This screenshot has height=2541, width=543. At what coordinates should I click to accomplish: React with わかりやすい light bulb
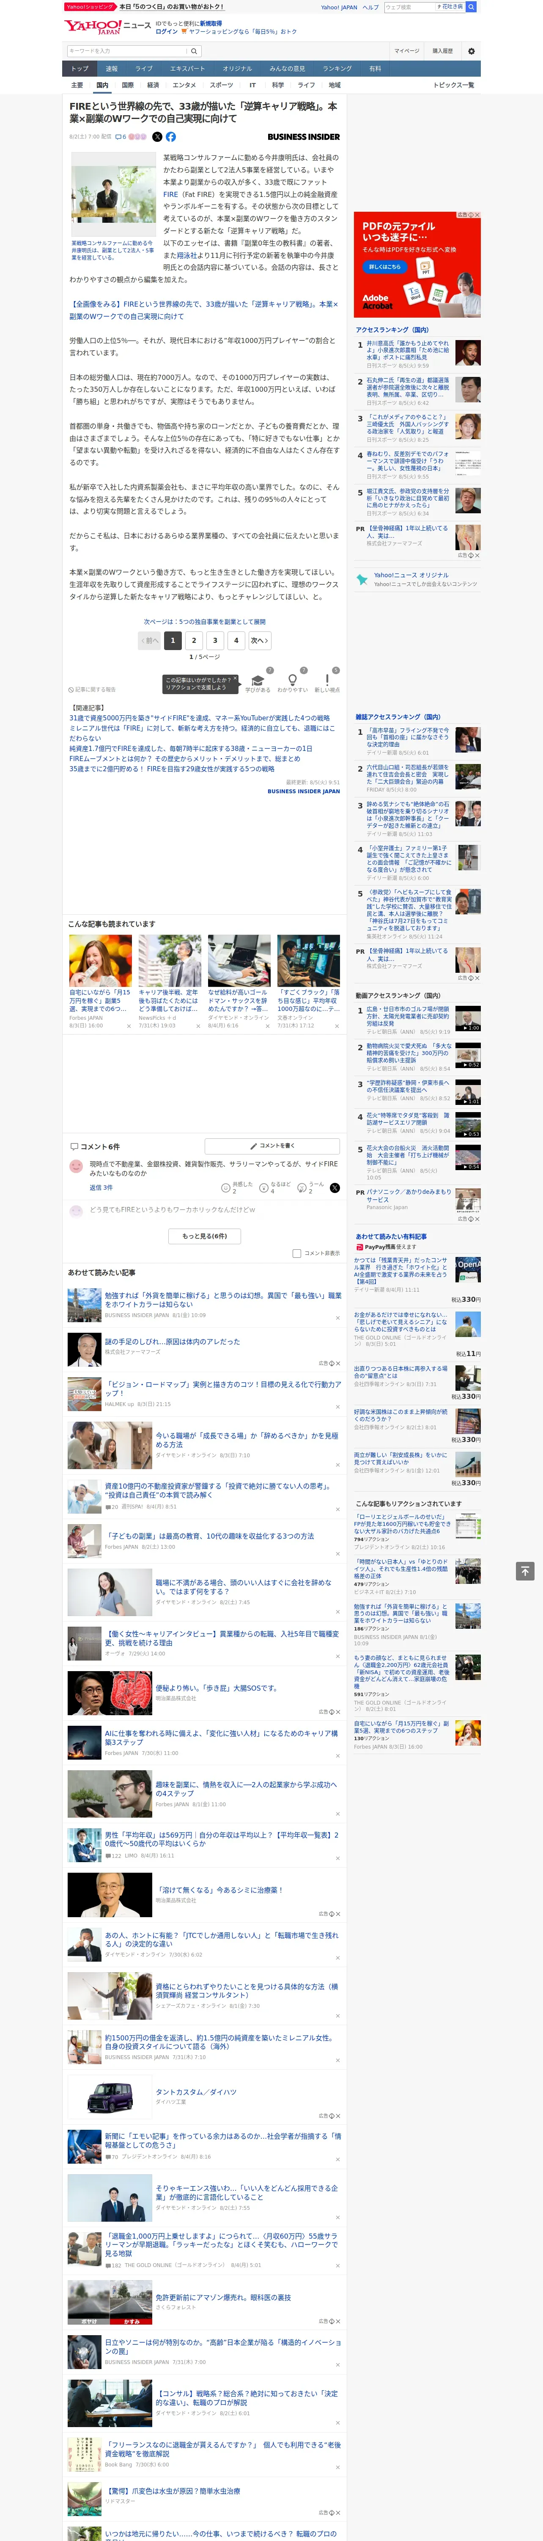point(292,681)
